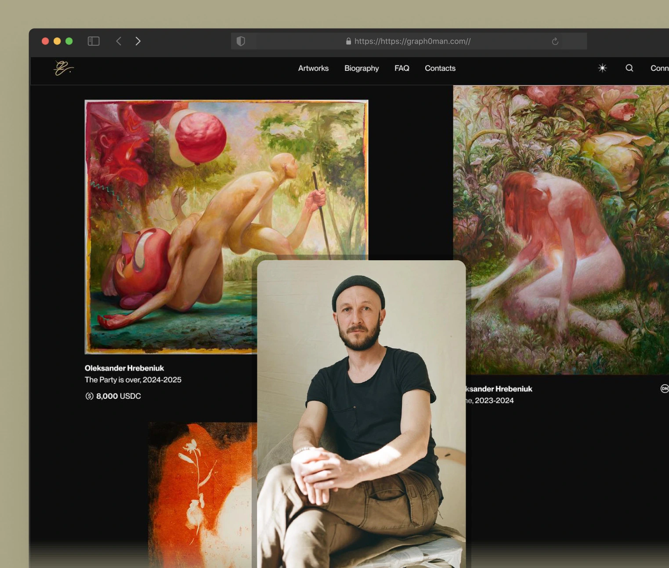Click Oleksander Hrebeniuk name under left painting

point(124,368)
